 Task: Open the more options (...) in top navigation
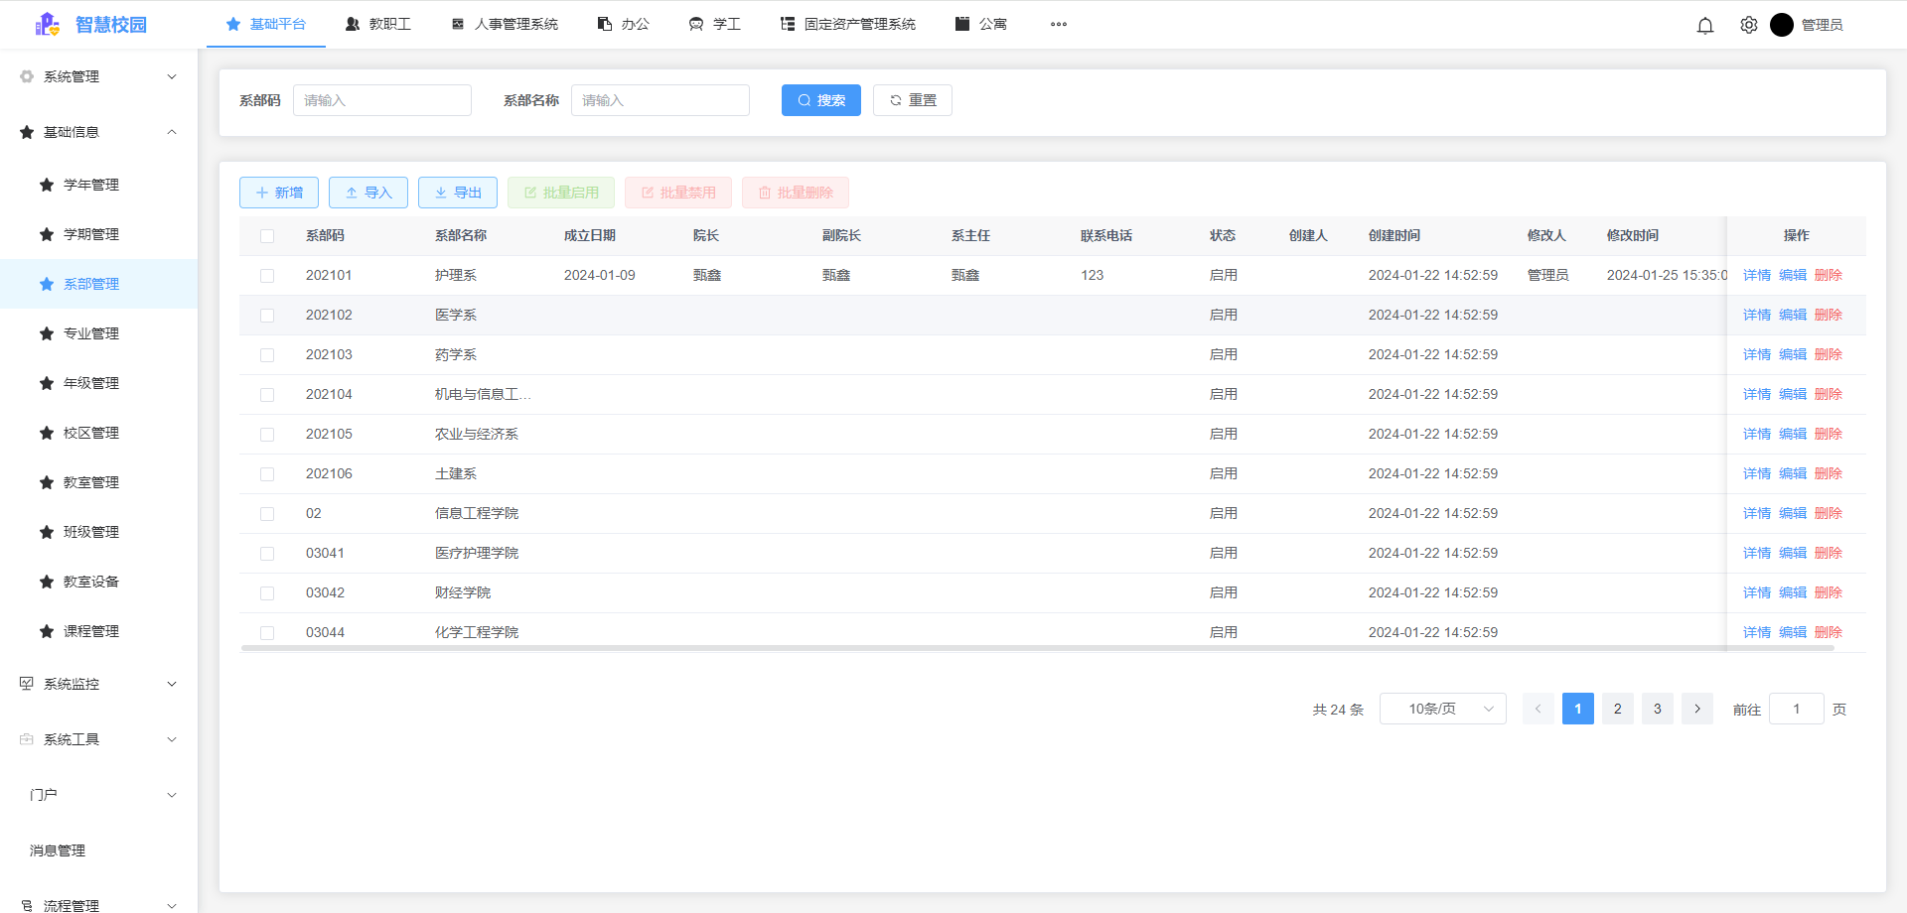click(1058, 24)
